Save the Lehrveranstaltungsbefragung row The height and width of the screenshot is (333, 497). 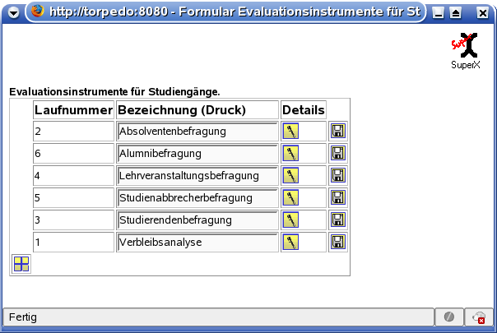pyautogui.click(x=338, y=175)
